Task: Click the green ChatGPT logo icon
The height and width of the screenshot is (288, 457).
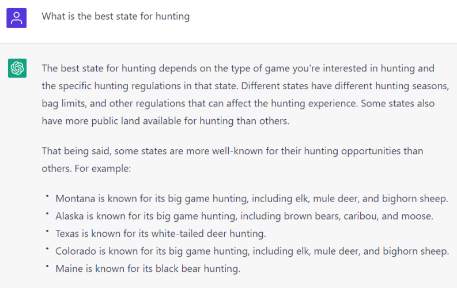Action: tap(17, 68)
